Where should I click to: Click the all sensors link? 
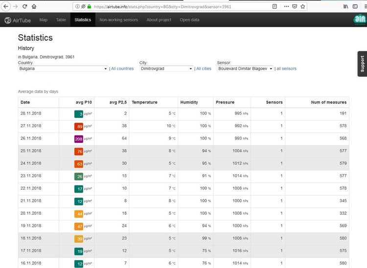tap(286, 69)
